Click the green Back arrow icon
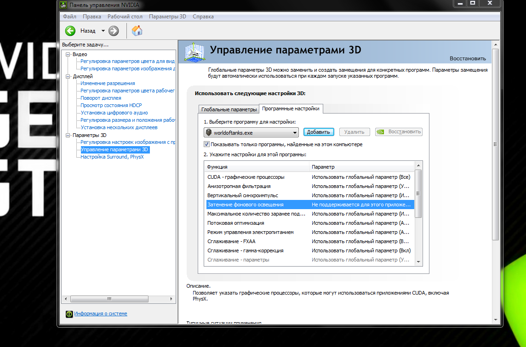The height and width of the screenshot is (347, 526). 70,31
